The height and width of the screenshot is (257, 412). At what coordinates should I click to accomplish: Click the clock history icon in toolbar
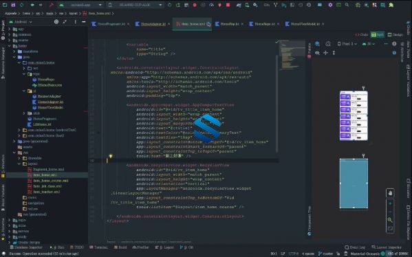point(309,5)
